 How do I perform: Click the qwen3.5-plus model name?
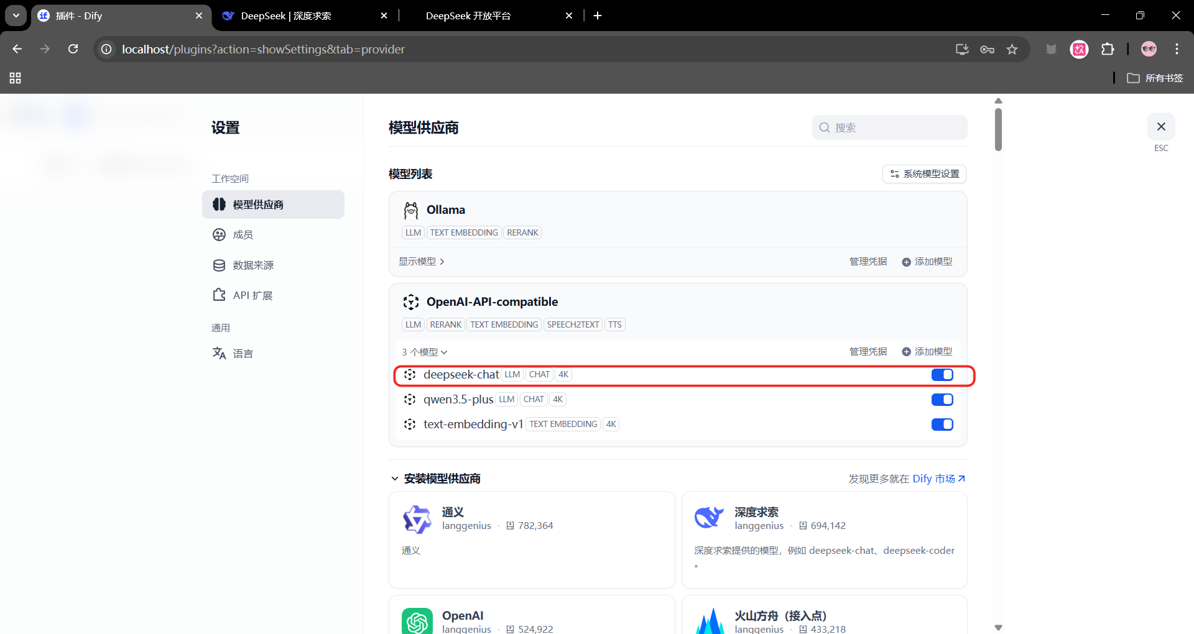[x=458, y=400]
